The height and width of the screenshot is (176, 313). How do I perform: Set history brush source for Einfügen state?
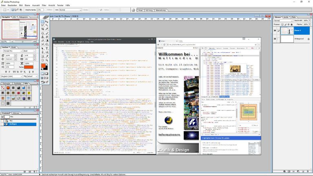pyautogui.click(x=2, y=124)
